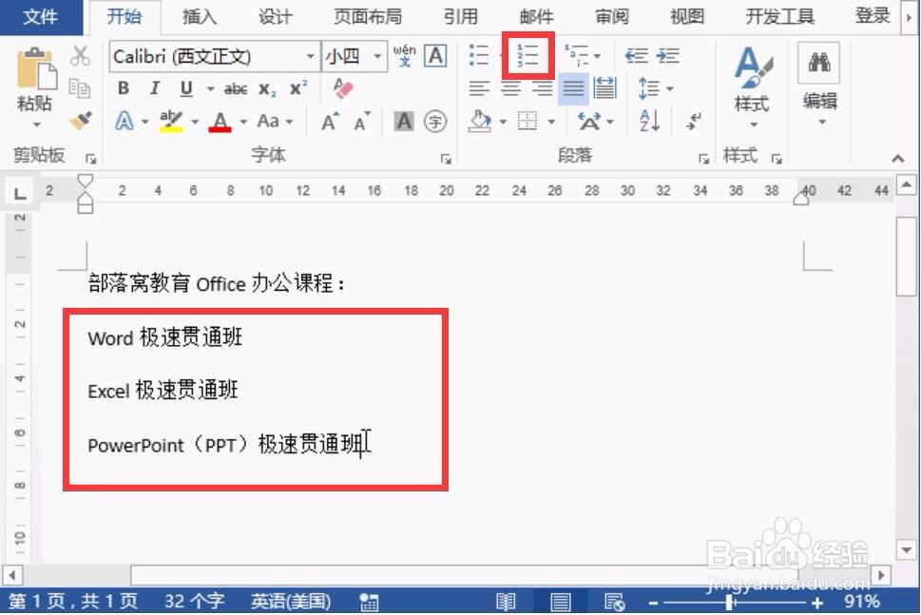The image size is (921, 615).
Task: Open the 文件 File tab
Action: (x=41, y=16)
